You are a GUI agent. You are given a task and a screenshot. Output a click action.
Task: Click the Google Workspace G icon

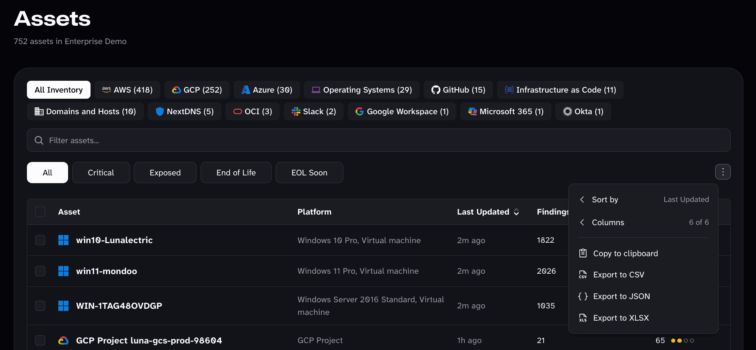360,111
